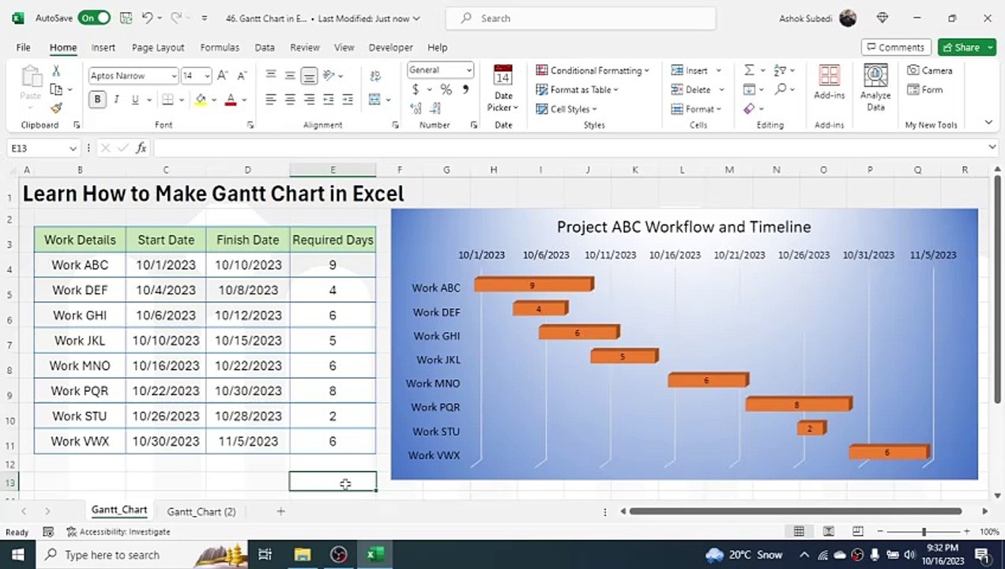Open the Form tool

[925, 89]
